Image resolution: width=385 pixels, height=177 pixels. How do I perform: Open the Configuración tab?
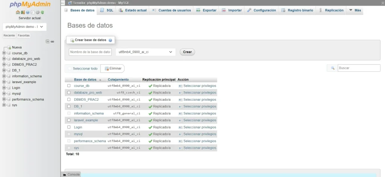261,10
